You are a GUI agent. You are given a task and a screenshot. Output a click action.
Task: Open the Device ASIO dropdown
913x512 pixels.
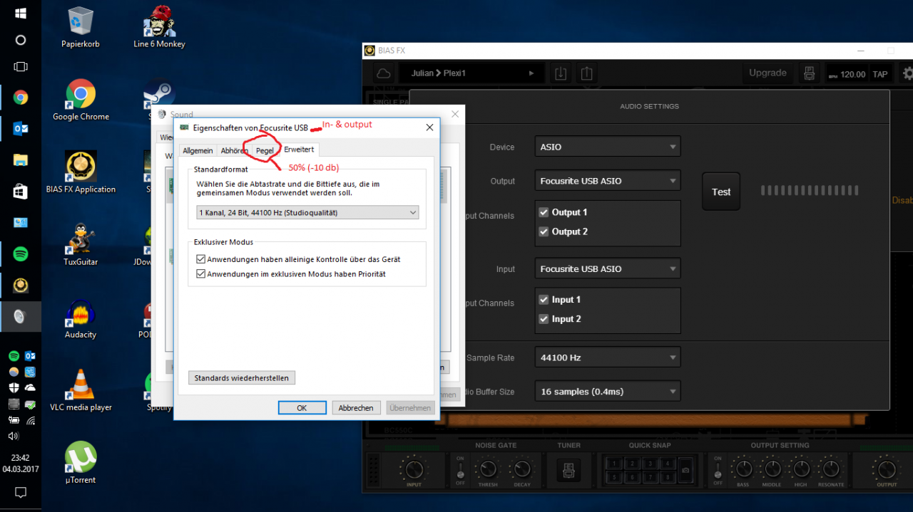(x=608, y=147)
